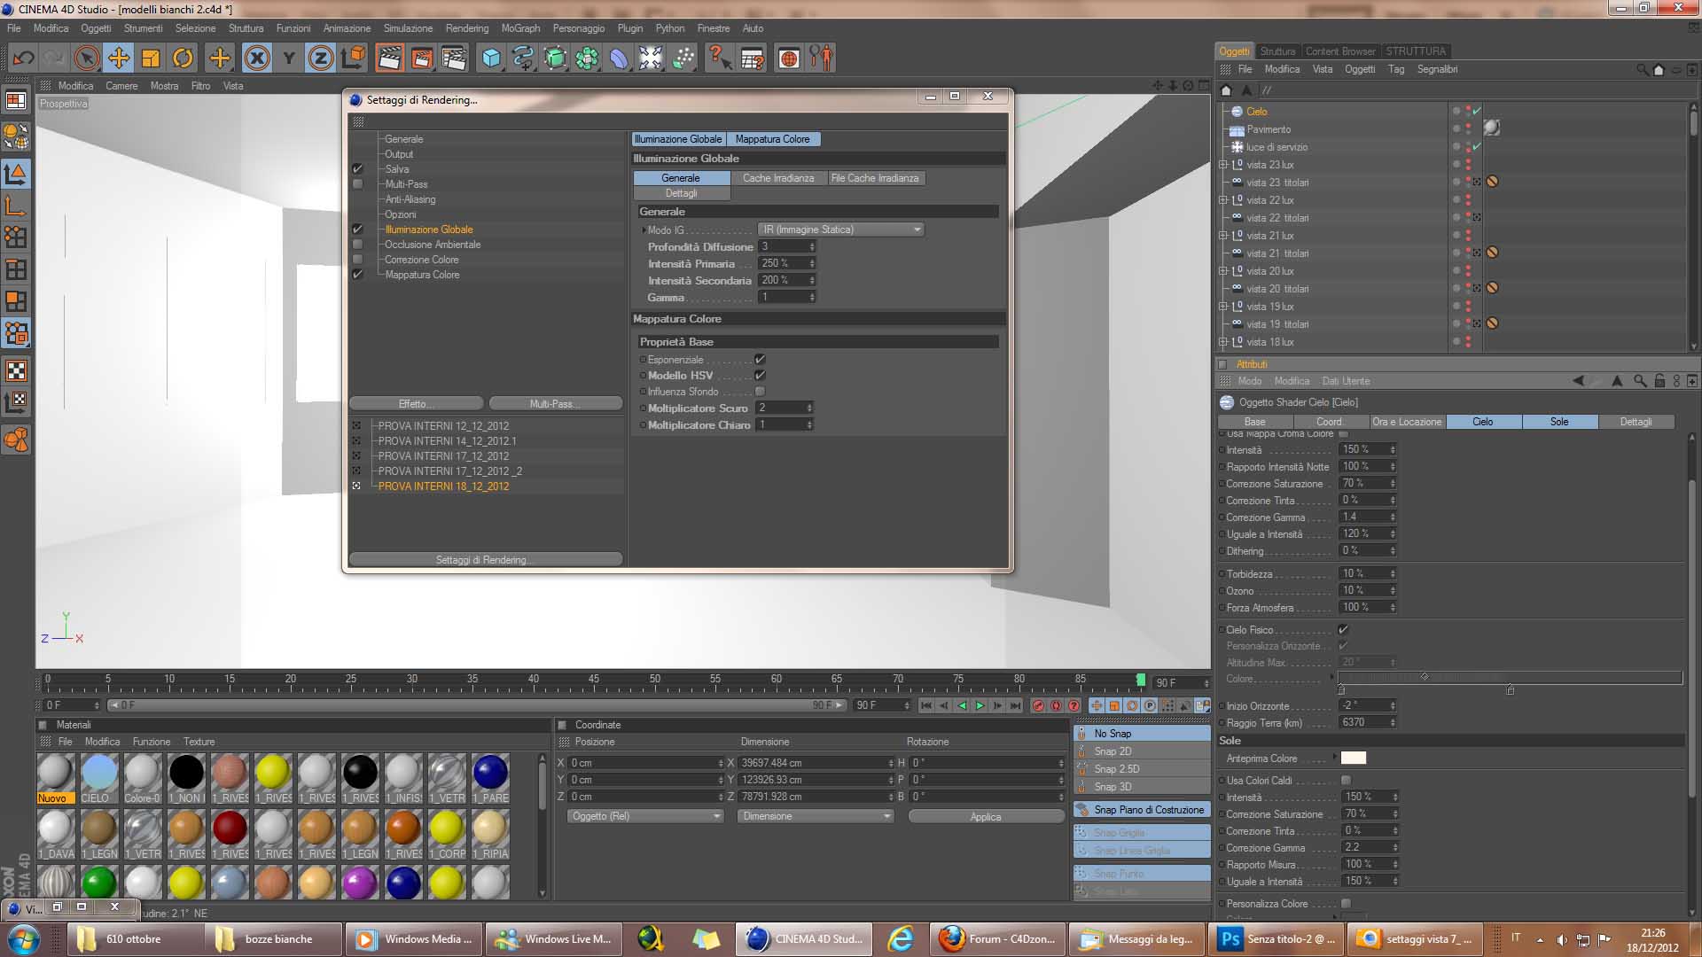This screenshot has width=1702, height=957.
Task: Enable the Occlusione Ambientale checkbox
Action: pyautogui.click(x=358, y=245)
